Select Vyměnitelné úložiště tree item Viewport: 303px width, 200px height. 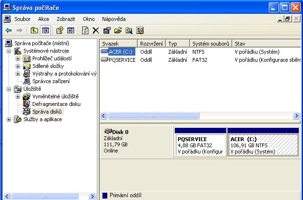coord(56,96)
